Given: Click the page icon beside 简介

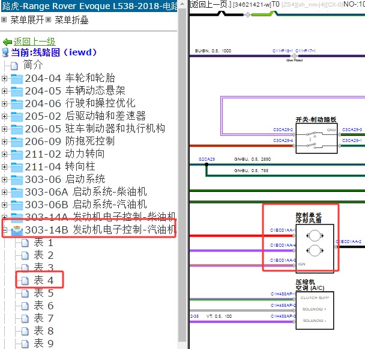Looking at the screenshot, I should coord(14,66).
